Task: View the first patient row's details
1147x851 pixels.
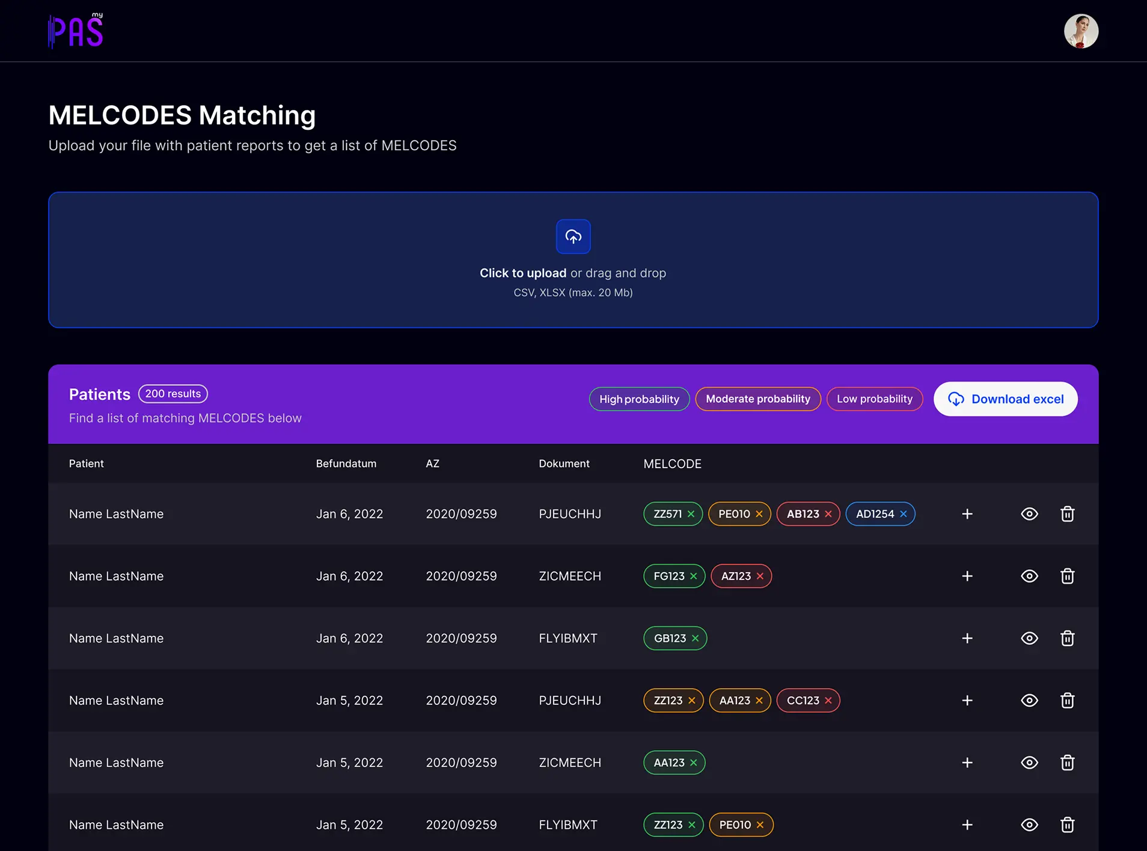Action: click(x=1029, y=514)
